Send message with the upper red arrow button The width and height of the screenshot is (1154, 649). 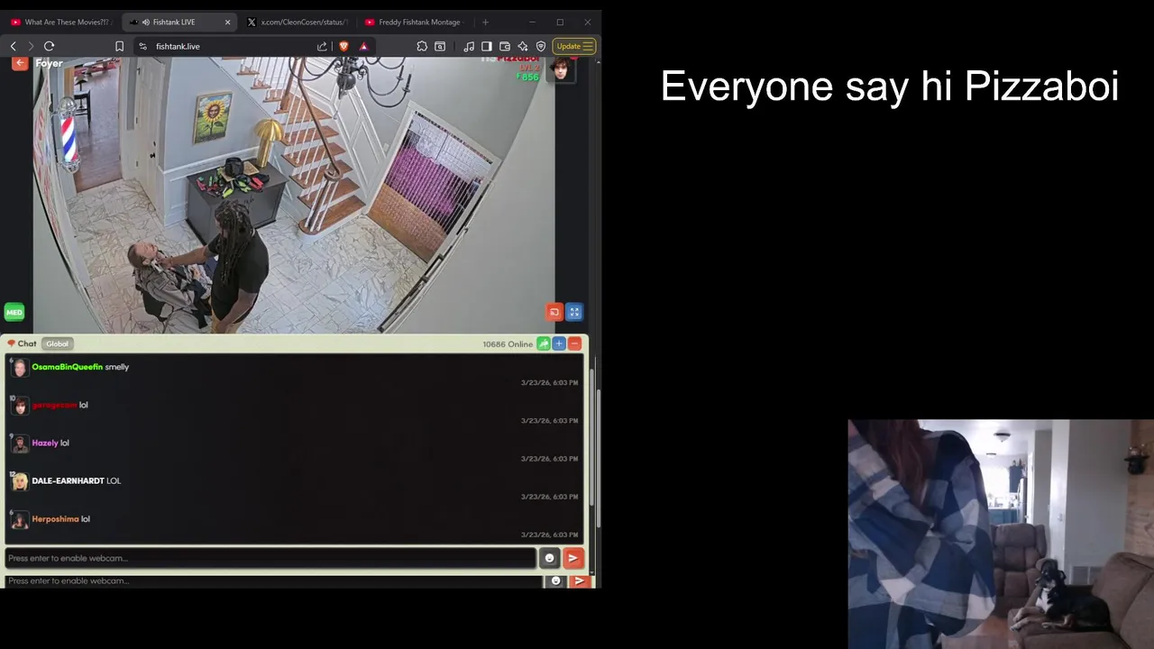[x=572, y=558]
